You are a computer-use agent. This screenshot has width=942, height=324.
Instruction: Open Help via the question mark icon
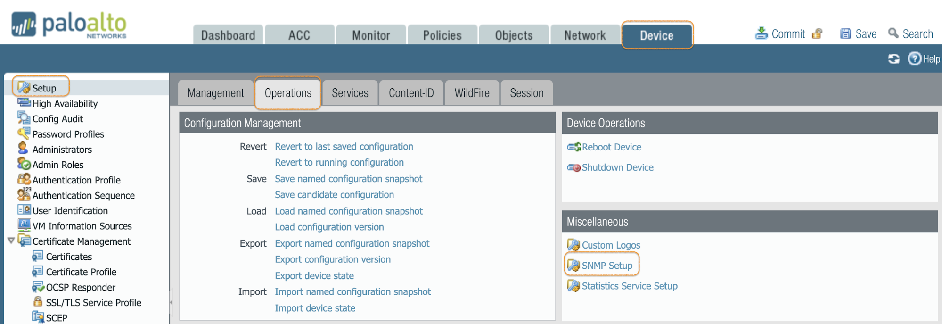coord(914,58)
